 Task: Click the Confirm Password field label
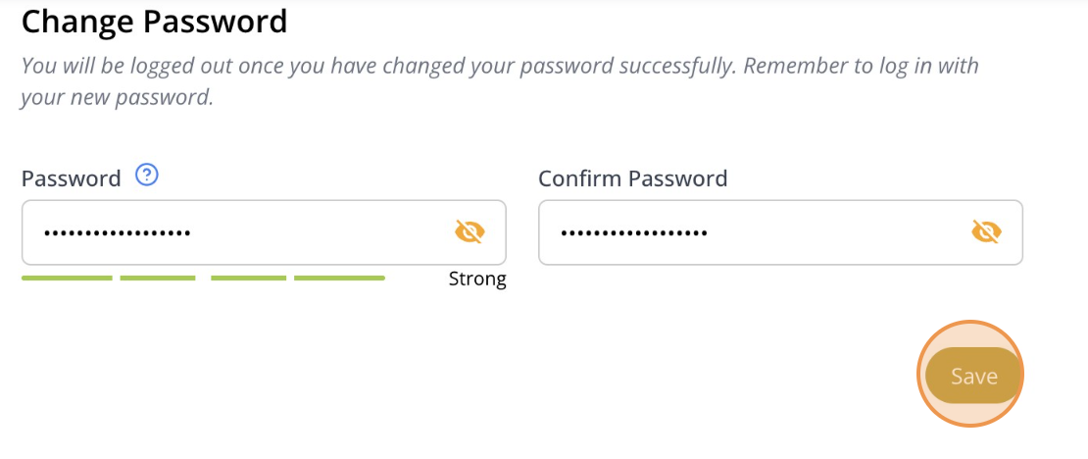[633, 178]
